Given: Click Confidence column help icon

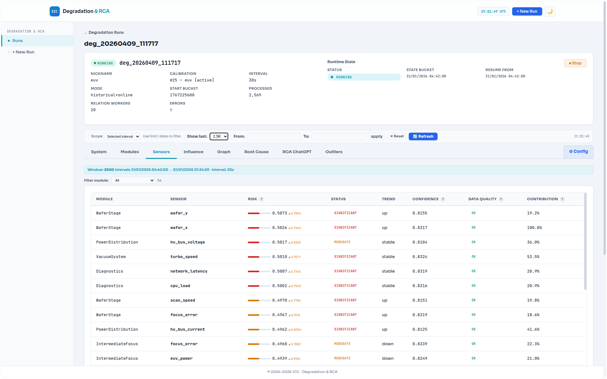Looking at the screenshot, I should coord(443,199).
